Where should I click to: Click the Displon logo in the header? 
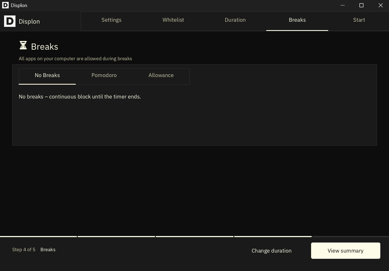pyautogui.click(x=10, y=21)
